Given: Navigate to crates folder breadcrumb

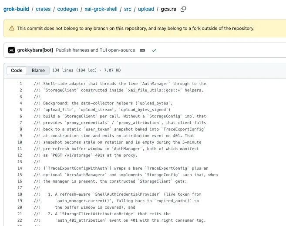Looking at the screenshot, I should [x=43, y=9].
